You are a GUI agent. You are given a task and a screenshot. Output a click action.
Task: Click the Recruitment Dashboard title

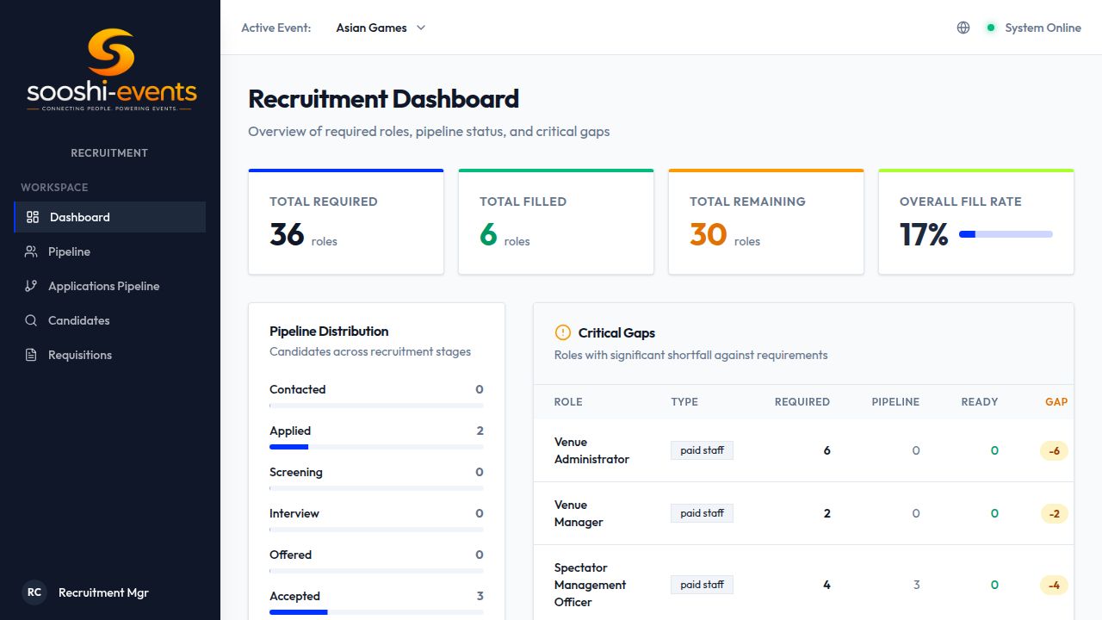[383, 99]
